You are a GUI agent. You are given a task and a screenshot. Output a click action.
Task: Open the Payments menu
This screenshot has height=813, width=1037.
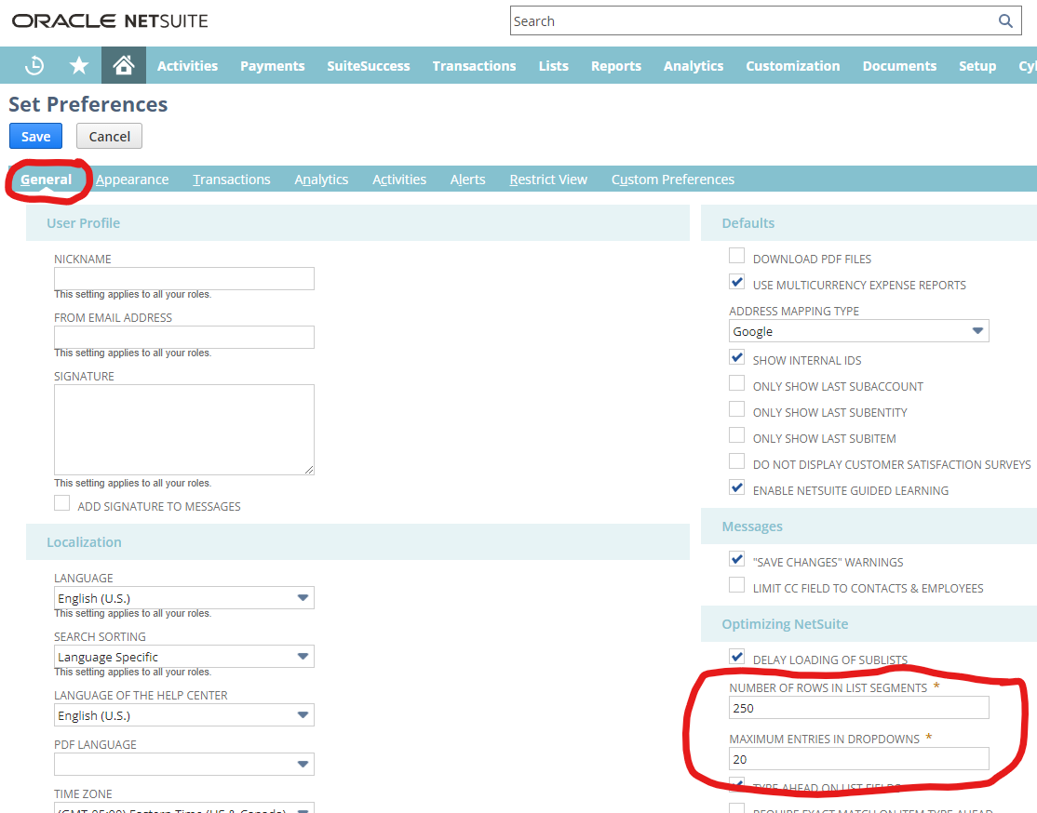tap(273, 66)
